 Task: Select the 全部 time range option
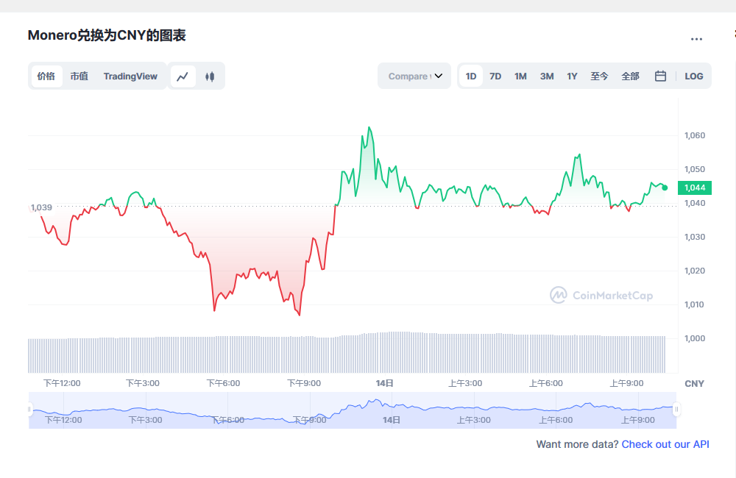tap(630, 76)
